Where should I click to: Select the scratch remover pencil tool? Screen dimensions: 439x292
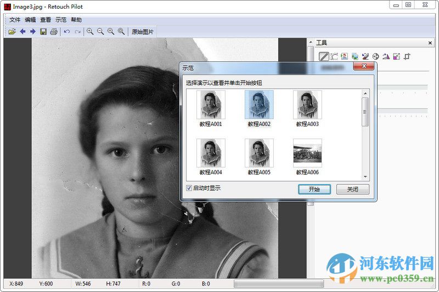tap(324, 56)
